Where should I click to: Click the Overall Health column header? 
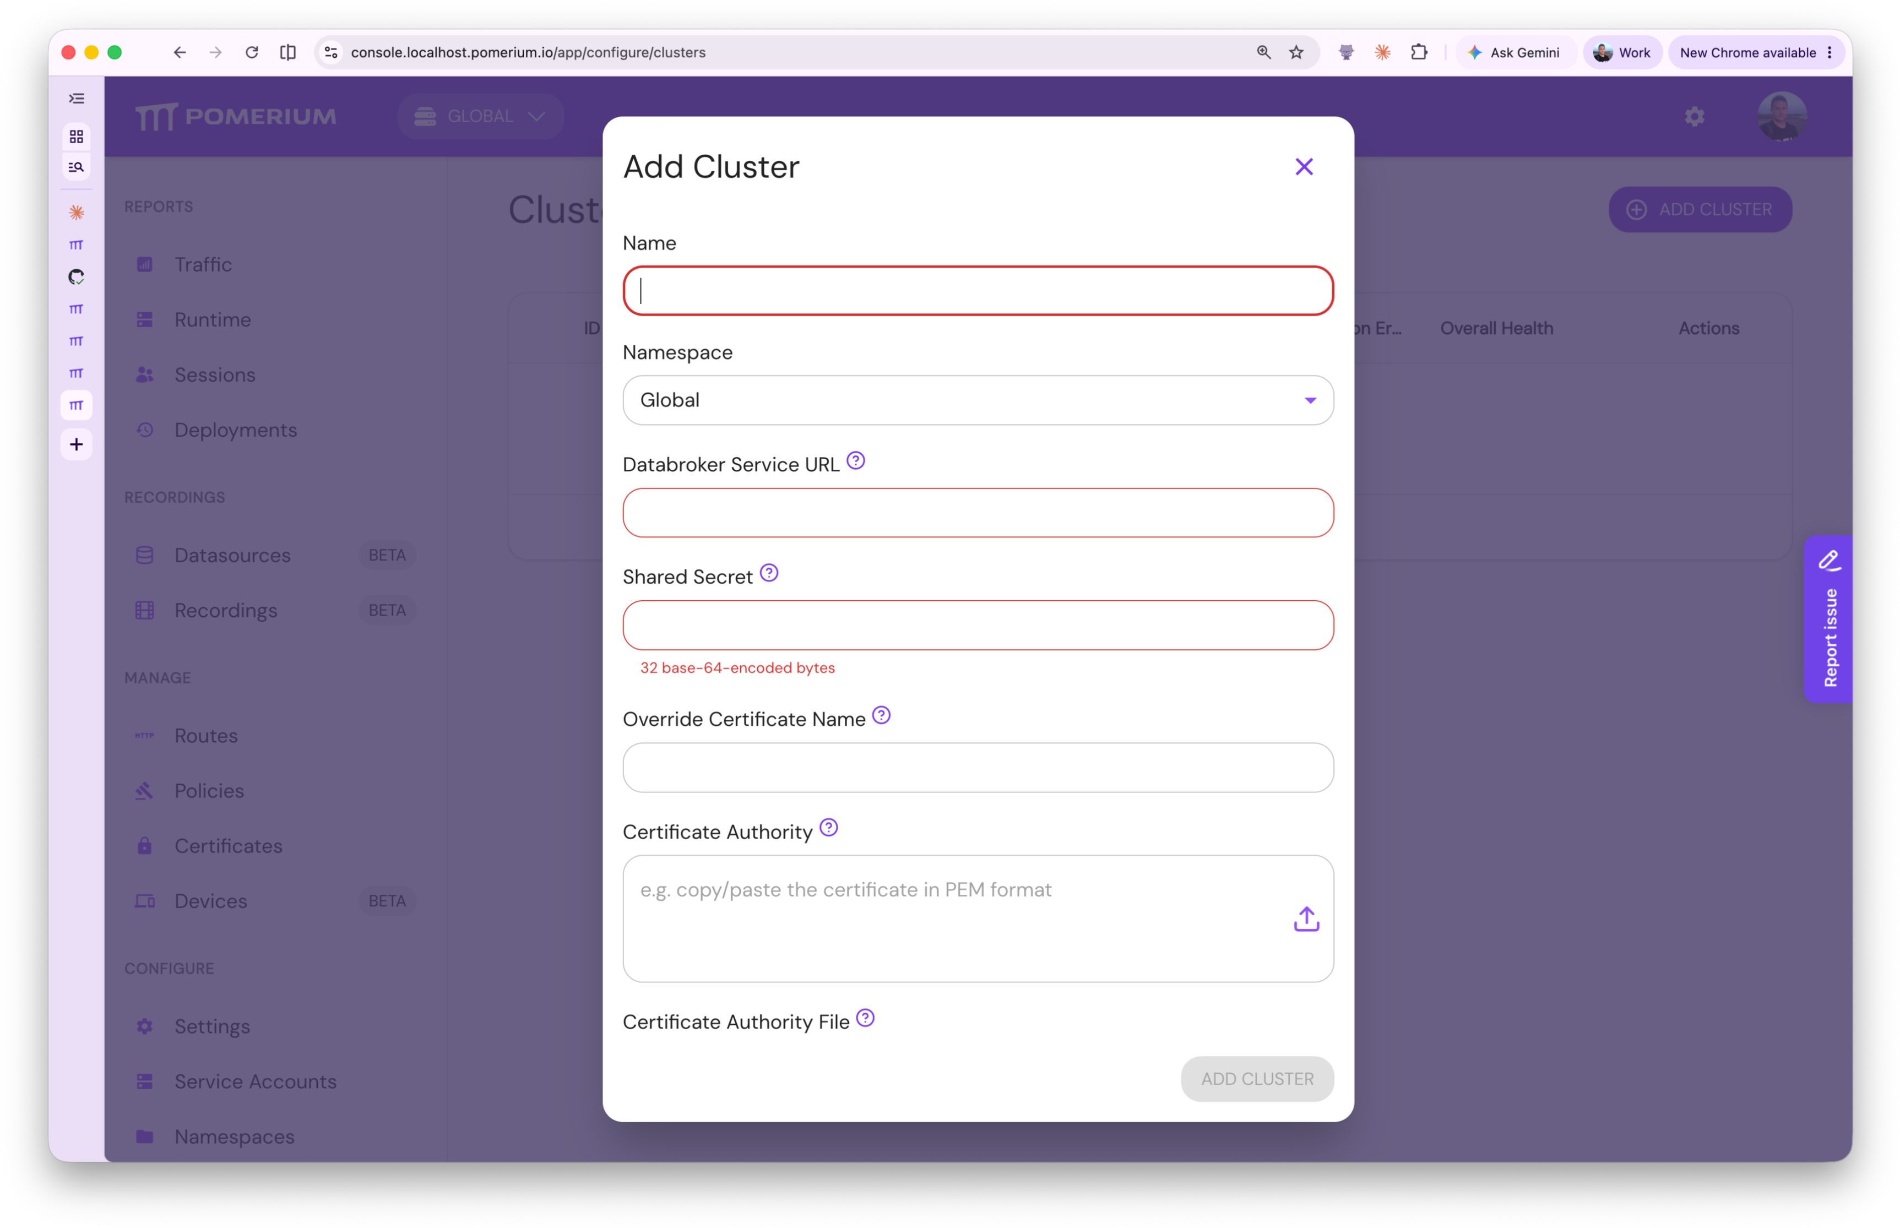point(1496,328)
